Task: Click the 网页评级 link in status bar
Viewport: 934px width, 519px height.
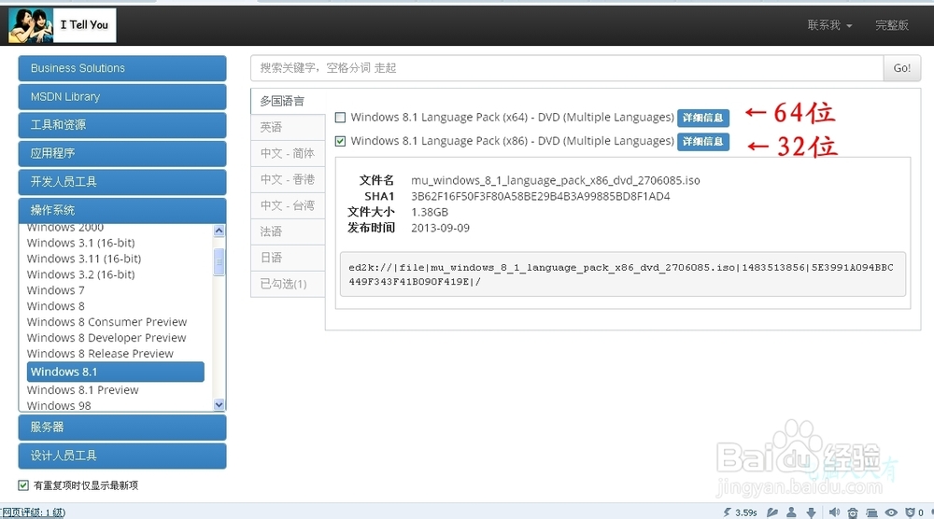Action: click(x=34, y=512)
